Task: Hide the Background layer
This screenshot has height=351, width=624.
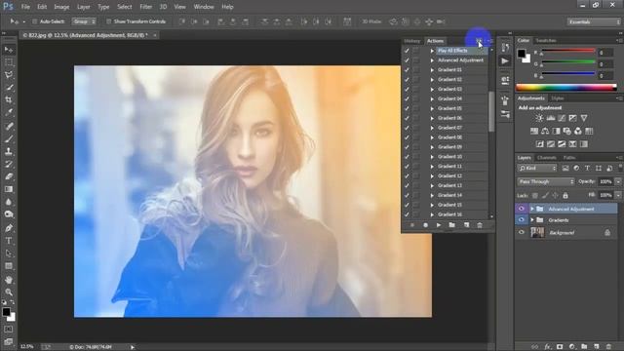Action: [522, 232]
